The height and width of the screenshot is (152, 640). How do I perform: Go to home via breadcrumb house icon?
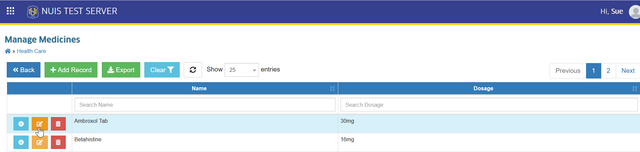pyautogui.click(x=8, y=51)
